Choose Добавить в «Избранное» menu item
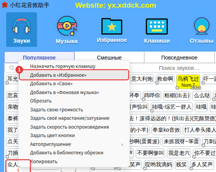Viewport: 216px width, 172px height. (74, 75)
